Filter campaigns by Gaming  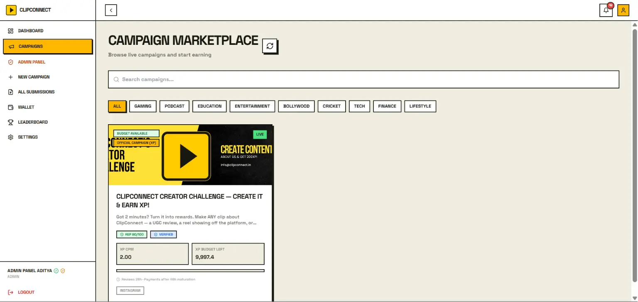[x=143, y=106]
